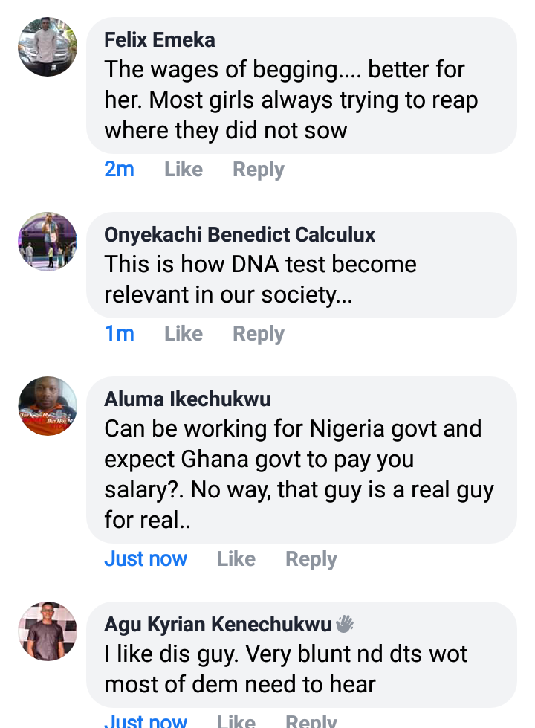
Task: Reply to Agu Kyrian Kenechukwu's comment
Action: (x=311, y=721)
